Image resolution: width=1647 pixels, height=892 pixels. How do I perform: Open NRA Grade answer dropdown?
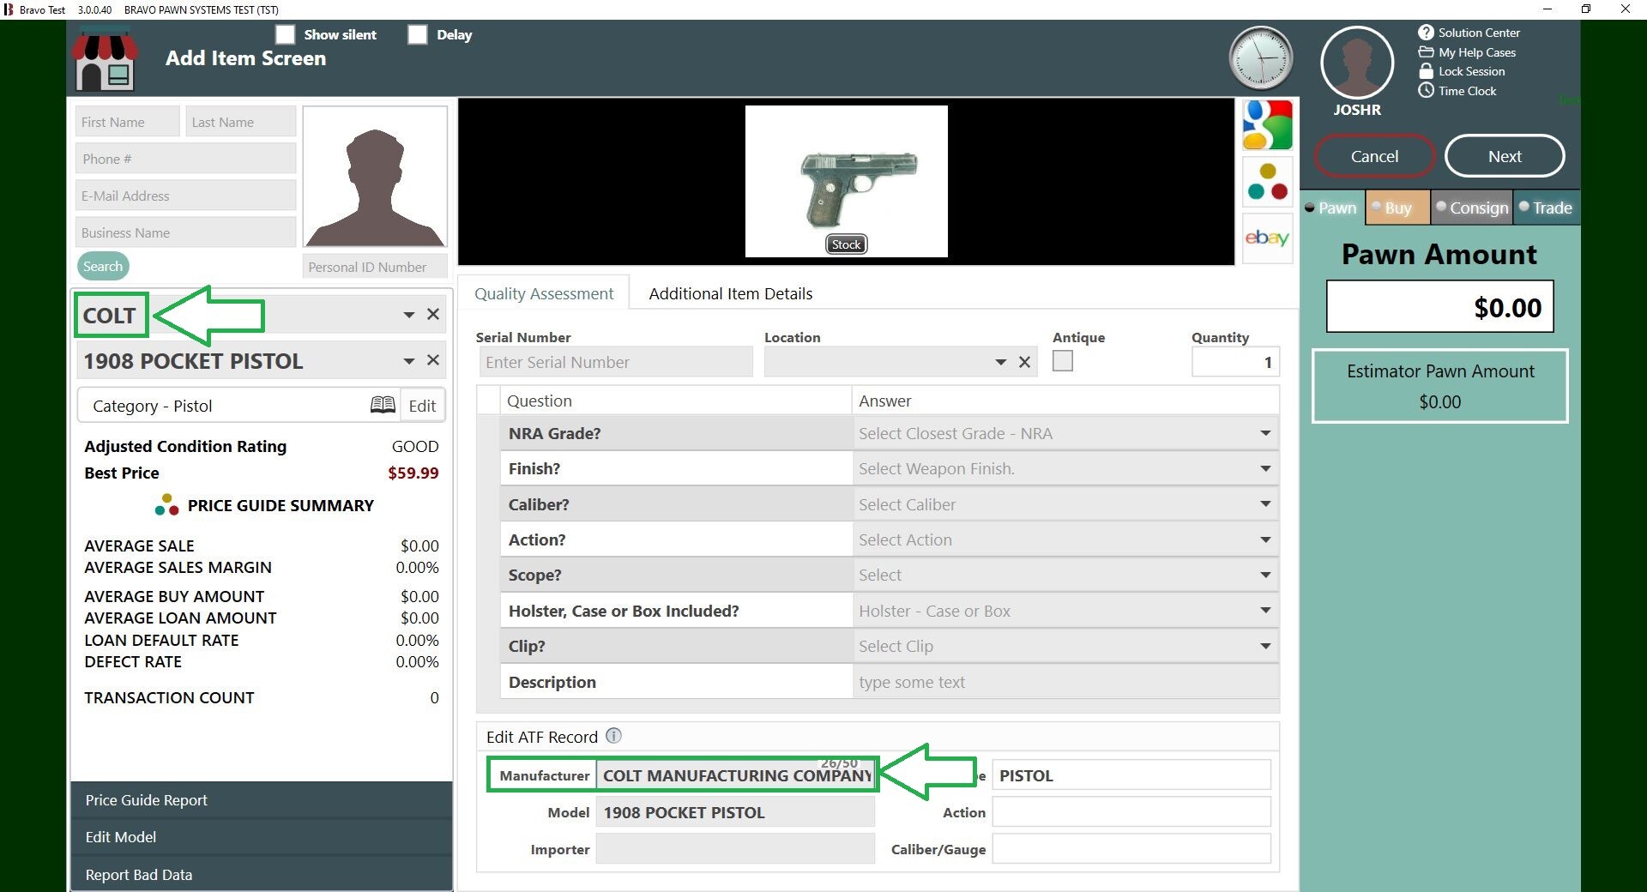(x=1265, y=433)
